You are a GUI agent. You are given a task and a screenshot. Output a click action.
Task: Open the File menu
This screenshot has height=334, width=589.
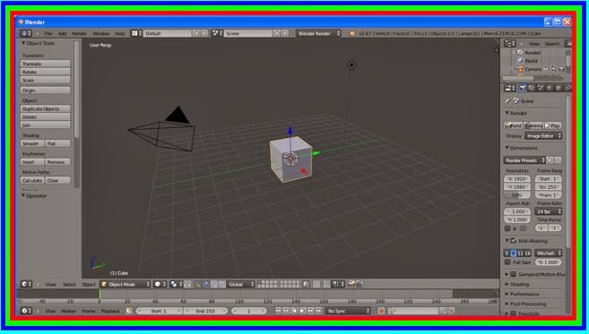pos(48,33)
